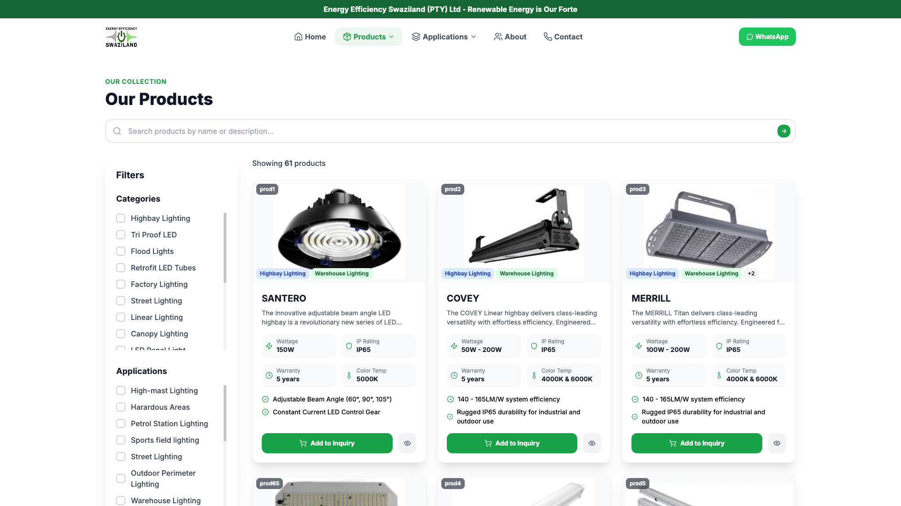Open the Contact menu item
The image size is (901, 506).
click(563, 37)
